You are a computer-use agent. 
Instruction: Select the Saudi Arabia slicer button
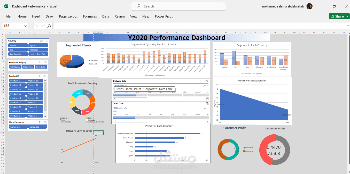click(18, 54)
